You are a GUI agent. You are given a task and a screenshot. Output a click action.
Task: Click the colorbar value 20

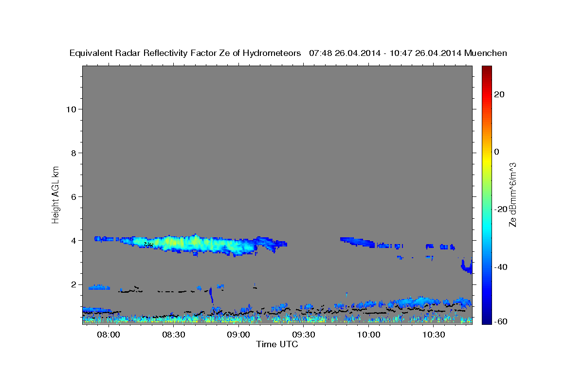500,94
